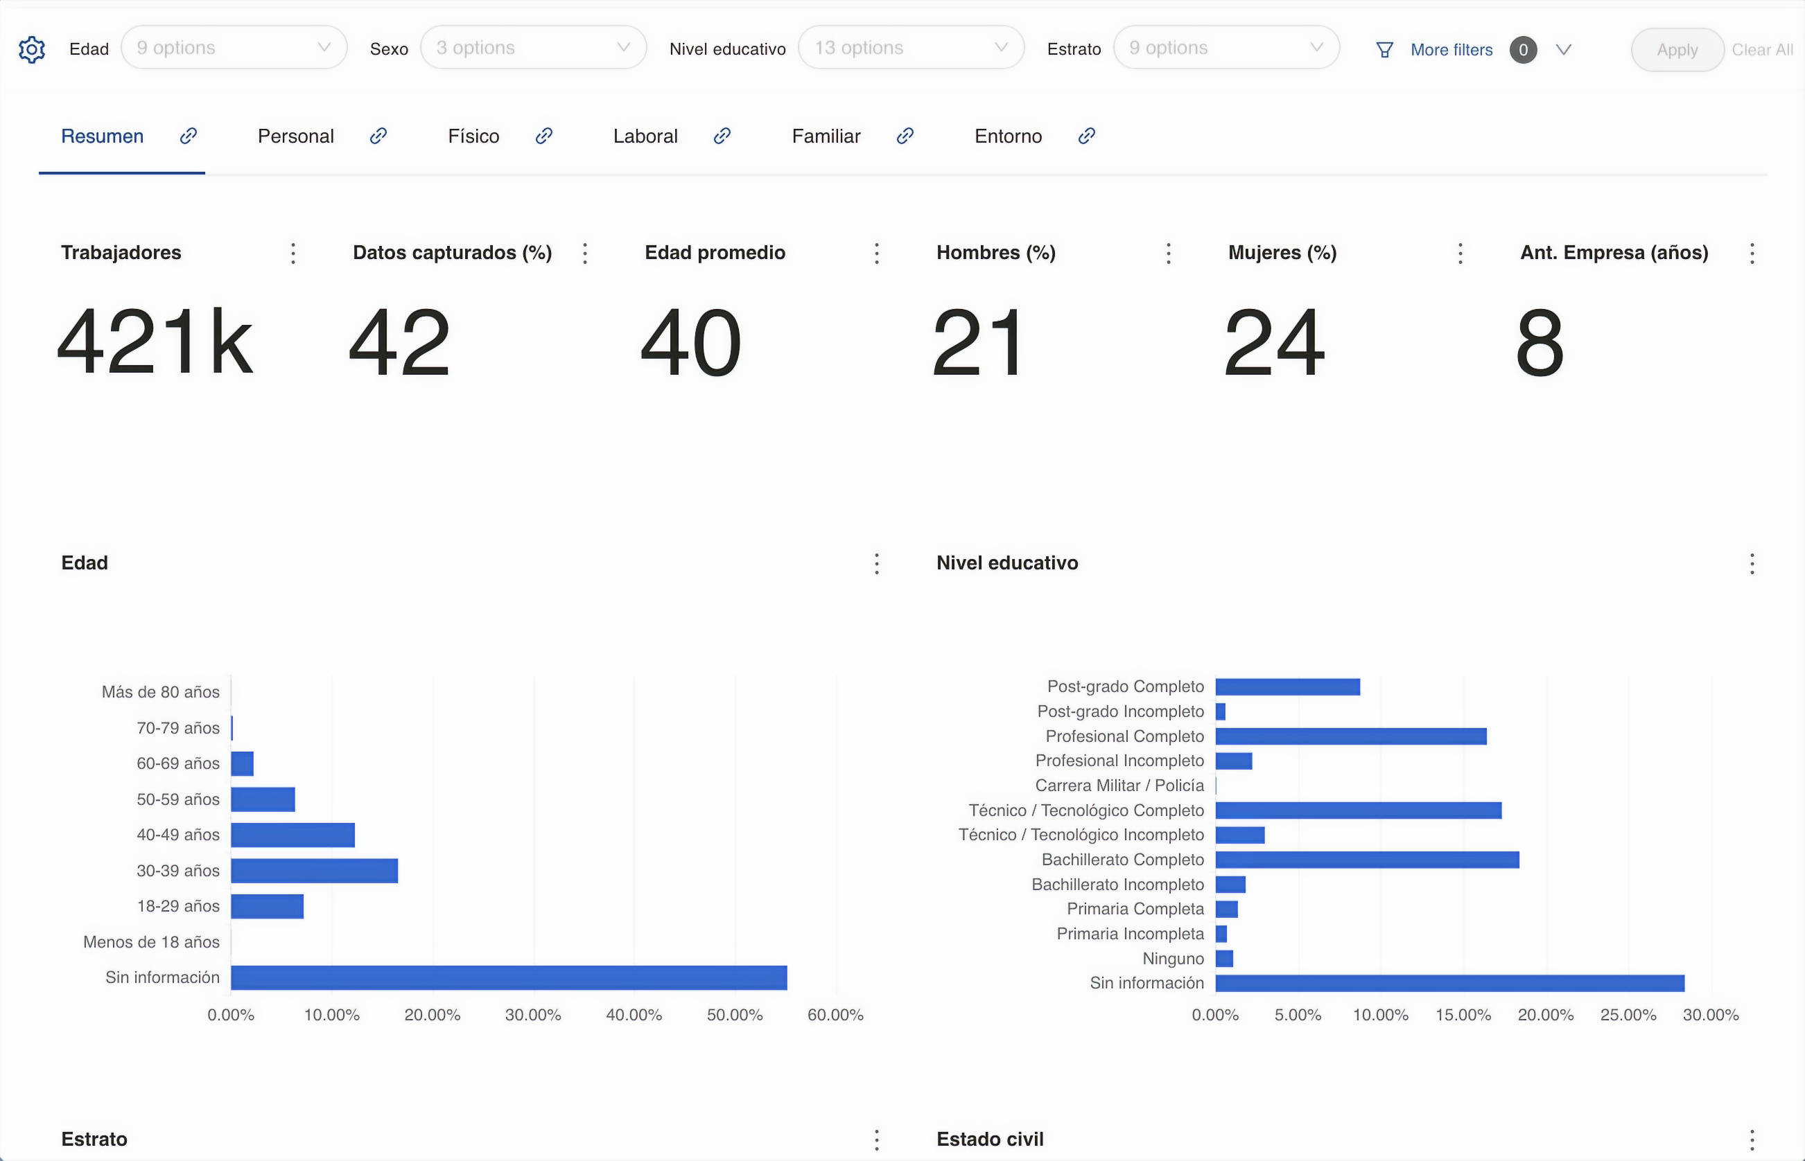Open the Estrato filter dropdown
The image size is (1805, 1161).
[x=1226, y=48]
